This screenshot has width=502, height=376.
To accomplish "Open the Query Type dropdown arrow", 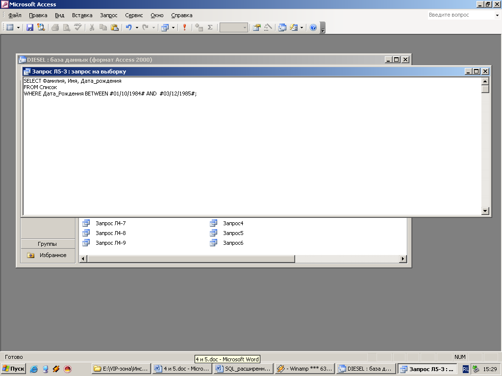I will click(x=173, y=27).
